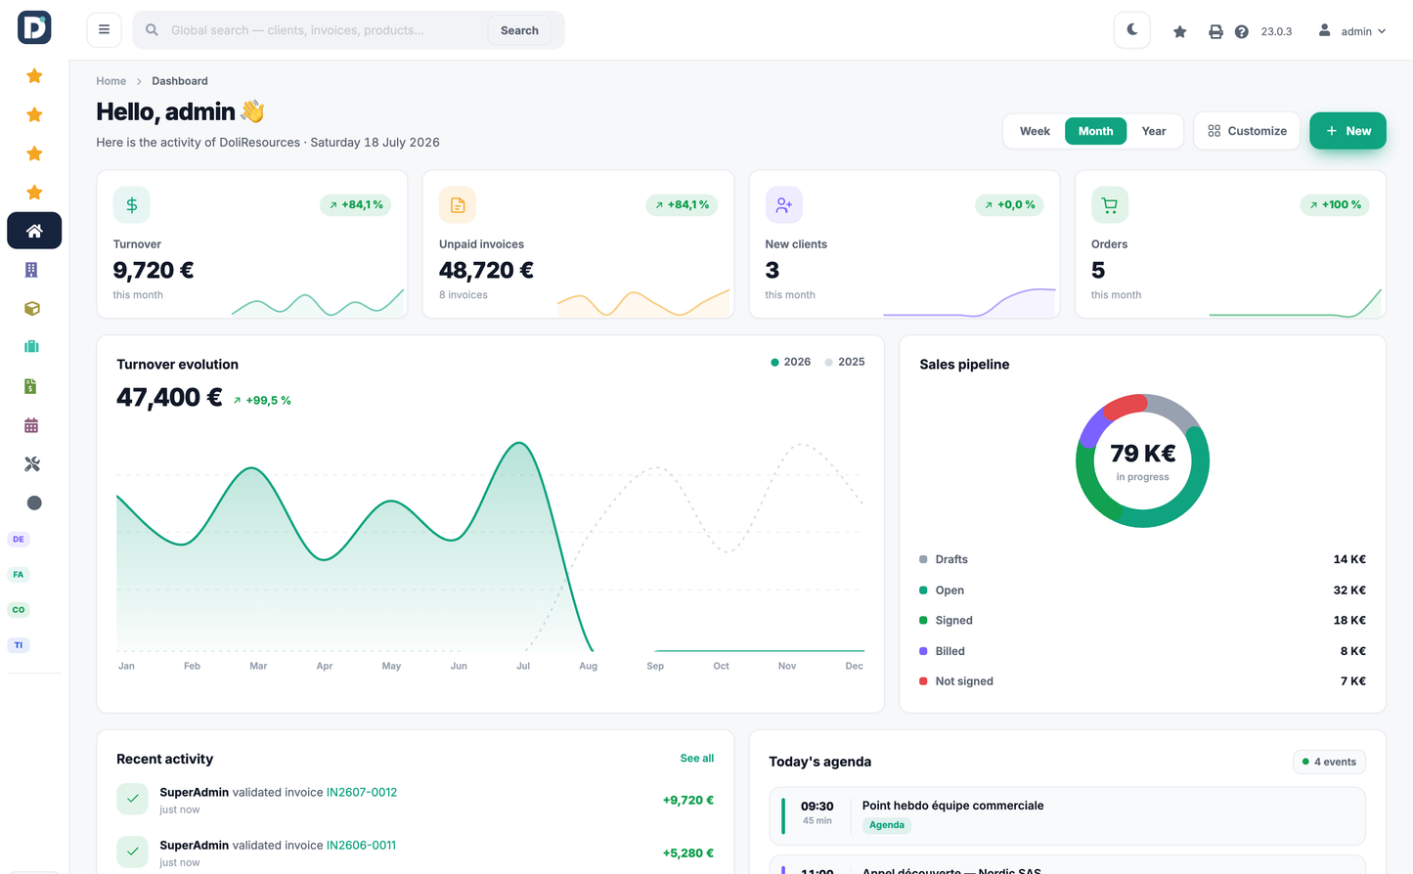
Task: Open the box (products) sidebar icon
Action: click(x=31, y=308)
